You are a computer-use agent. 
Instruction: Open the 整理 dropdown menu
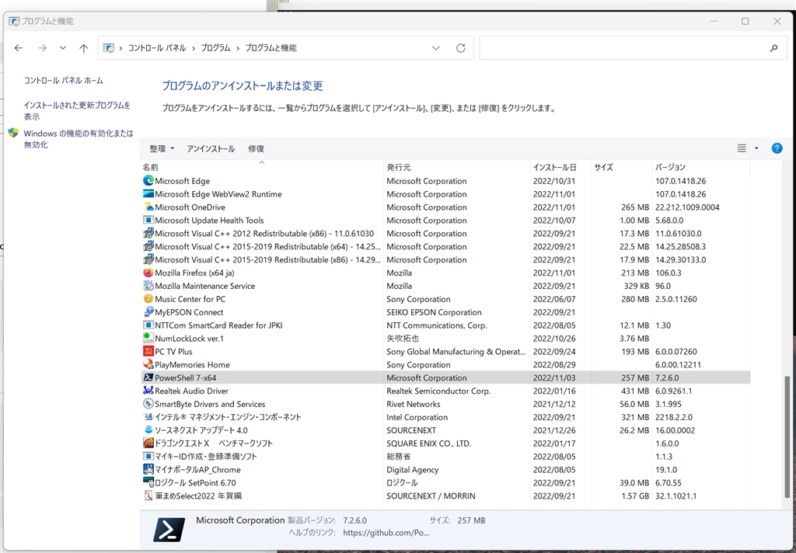click(x=162, y=148)
